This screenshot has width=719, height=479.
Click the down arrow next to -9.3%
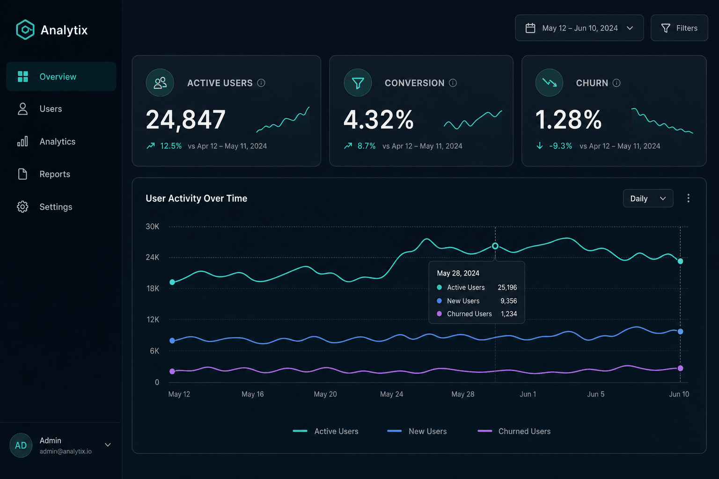pos(540,146)
